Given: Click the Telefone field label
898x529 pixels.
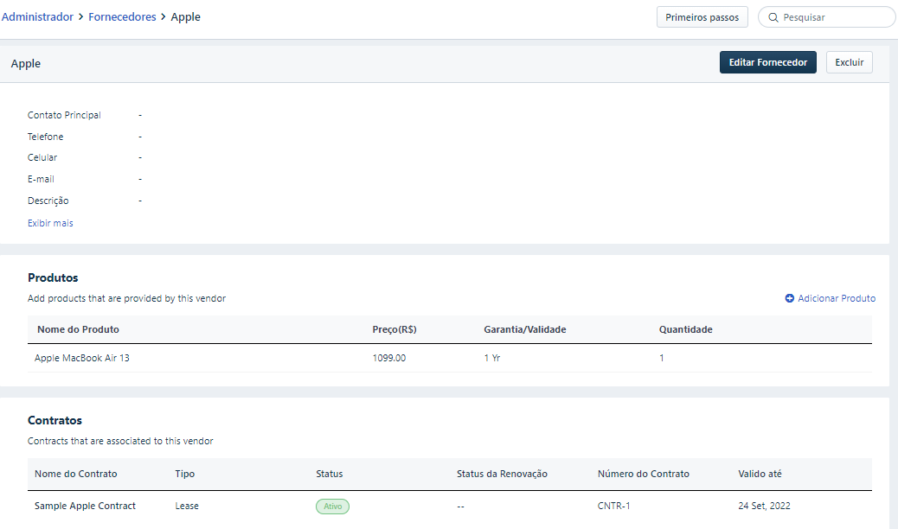Looking at the screenshot, I should pos(45,137).
